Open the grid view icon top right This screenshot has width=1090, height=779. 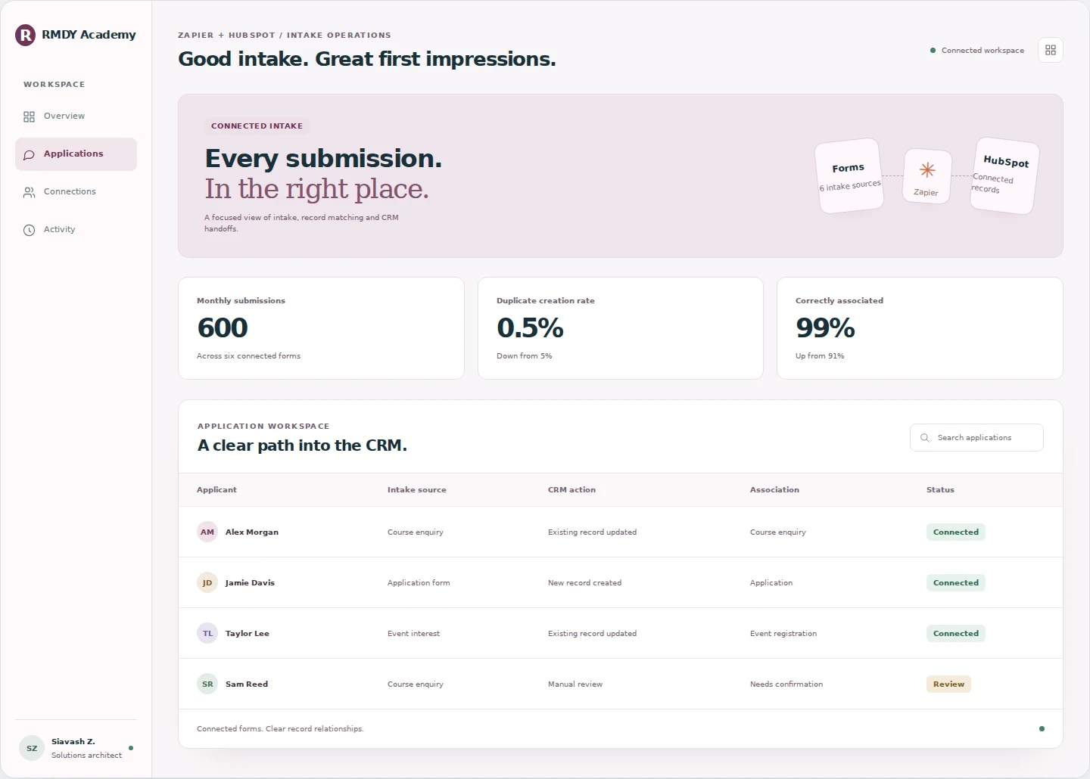1051,50
